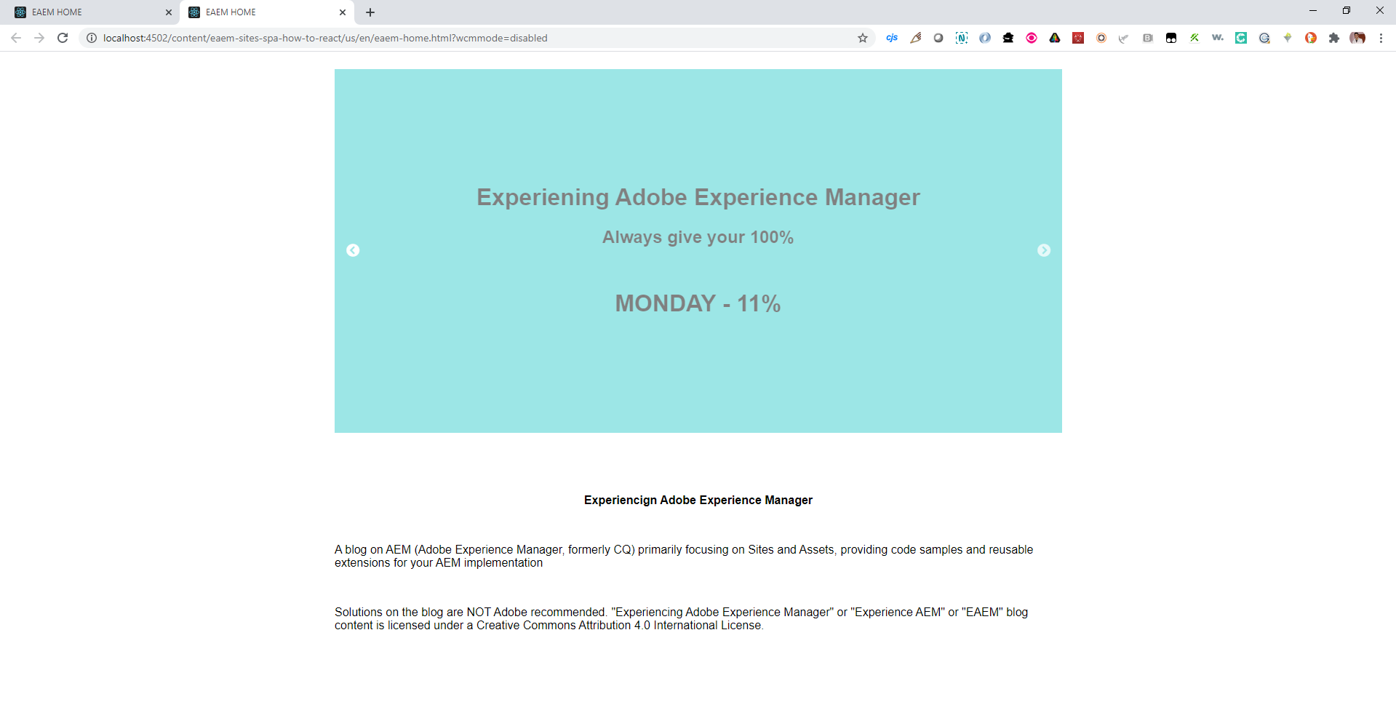
Task: Open the site information panel
Action: click(91, 38)
